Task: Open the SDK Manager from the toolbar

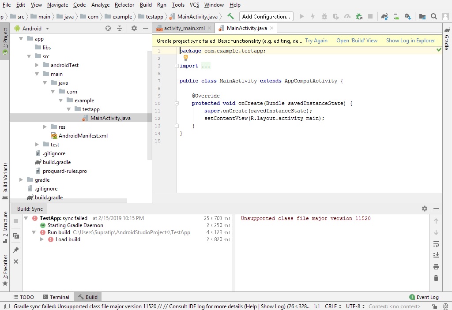Action: tap(407, 16)
